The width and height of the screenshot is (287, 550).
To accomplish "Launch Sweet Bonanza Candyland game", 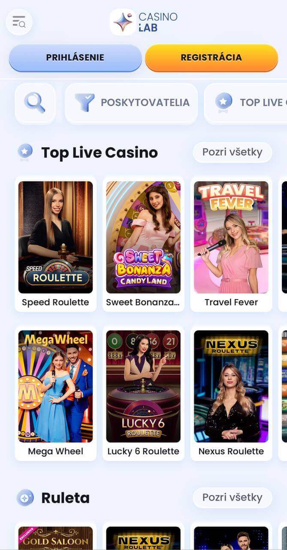I will pyautogui.click(x=143, y=244).
